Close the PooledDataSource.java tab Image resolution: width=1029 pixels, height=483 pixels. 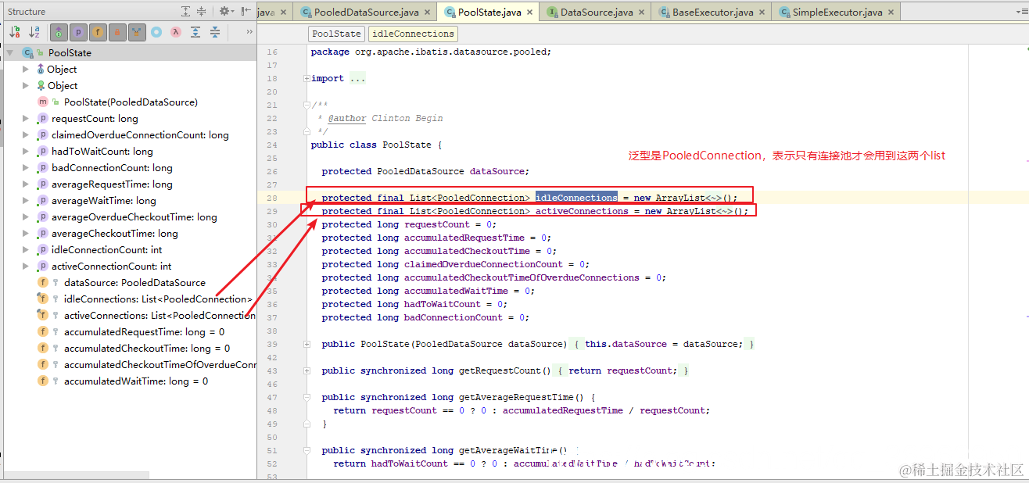pos(428,13)
